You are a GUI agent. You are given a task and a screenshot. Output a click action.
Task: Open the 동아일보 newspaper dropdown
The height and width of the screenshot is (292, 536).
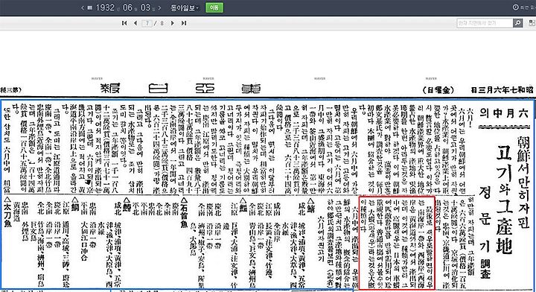[185, 7]
